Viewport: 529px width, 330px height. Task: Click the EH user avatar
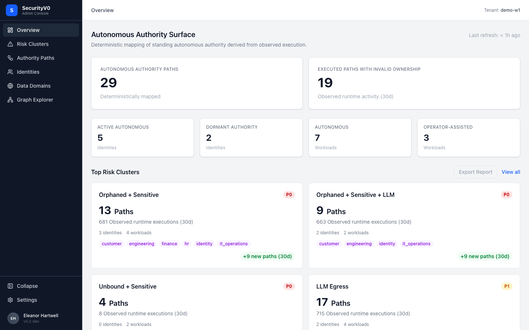[13, 318]
